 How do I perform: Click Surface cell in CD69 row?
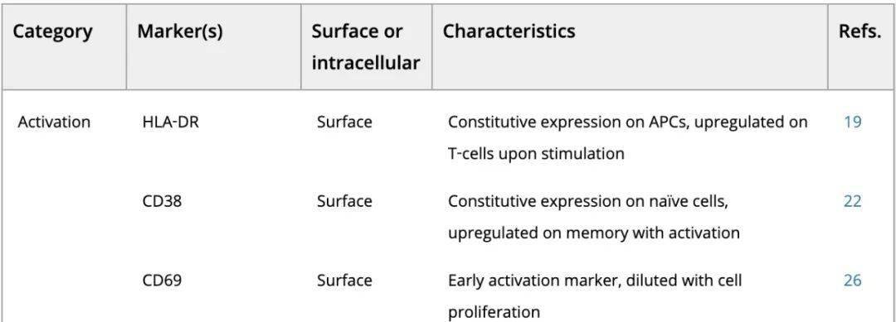pos(344,281)
